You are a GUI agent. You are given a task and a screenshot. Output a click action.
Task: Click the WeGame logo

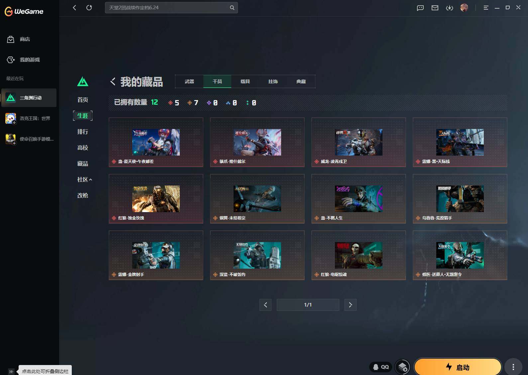tap(24, 11)
